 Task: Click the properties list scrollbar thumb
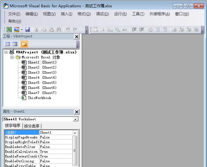[75, 150]
